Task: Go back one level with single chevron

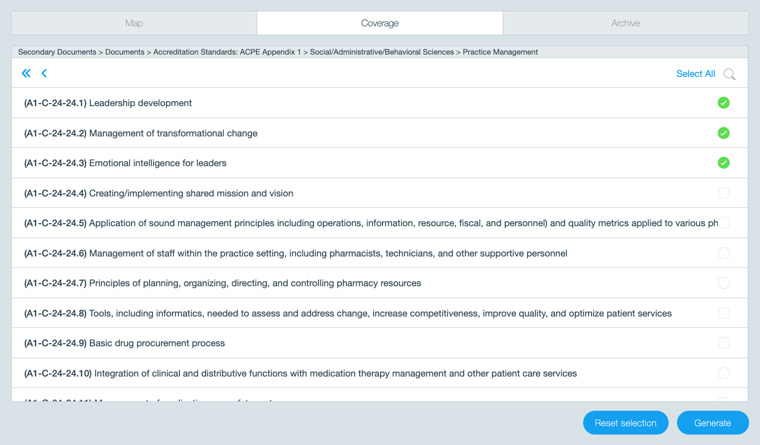Action: tap(44, 73)
